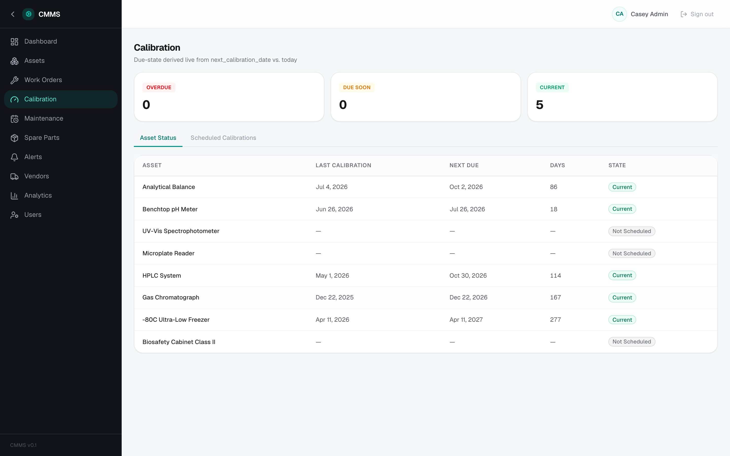
Task: Select the Analytical Balance row name
Action: coord(169,187)
